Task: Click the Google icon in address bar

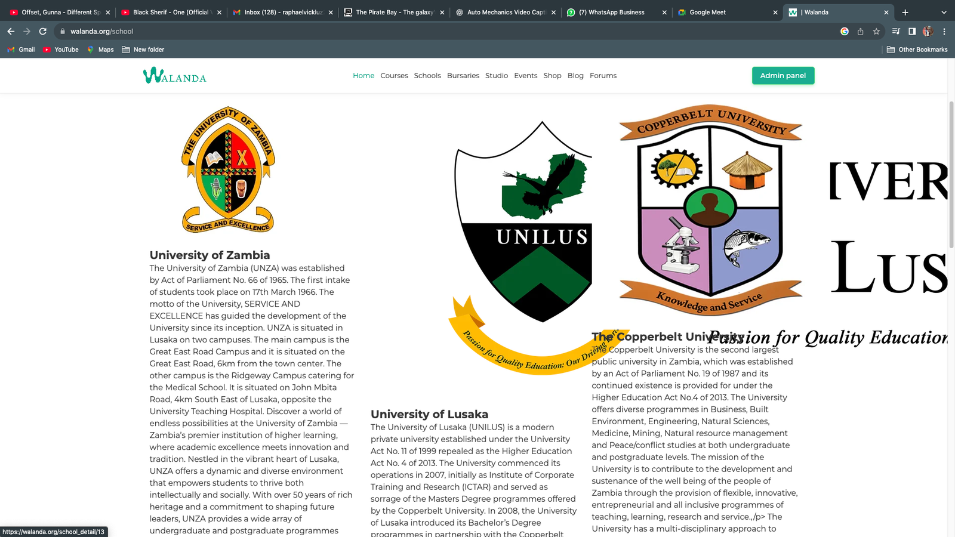Action: click(844, 31)
